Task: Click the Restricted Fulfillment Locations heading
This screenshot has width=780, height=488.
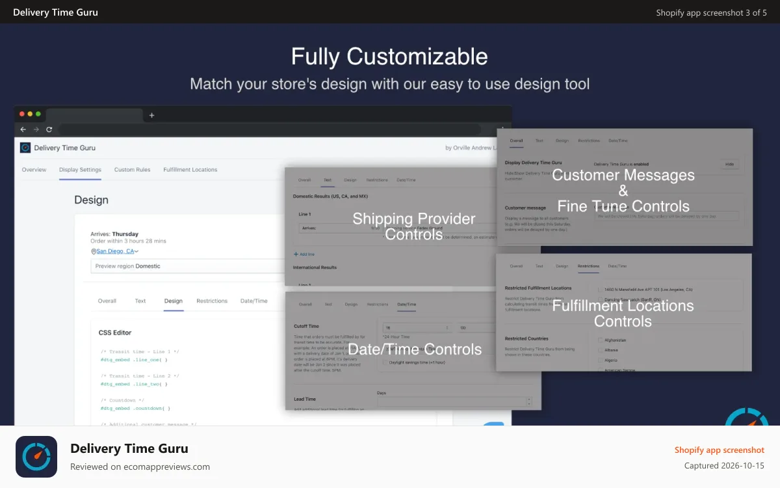Action: click(x=538, y=288)
